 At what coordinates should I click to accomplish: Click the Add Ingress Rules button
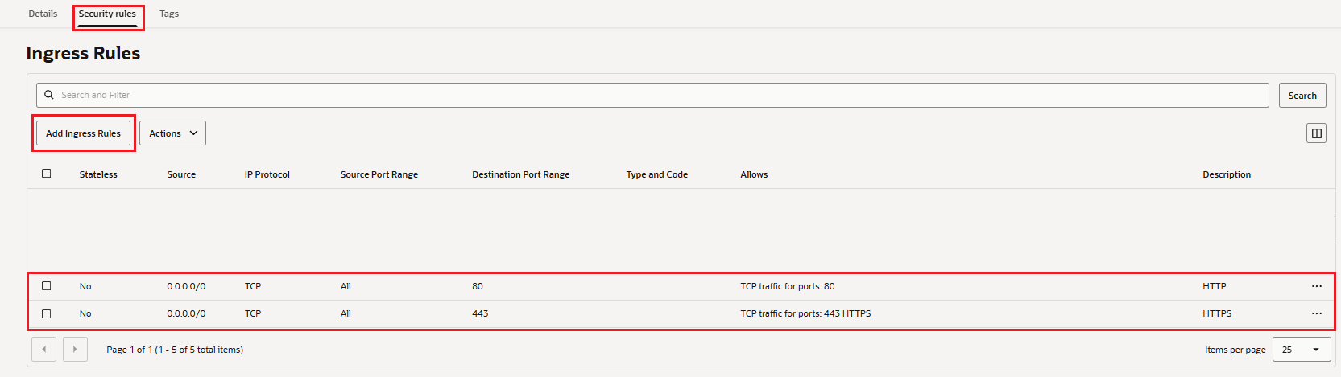(83, 133)
